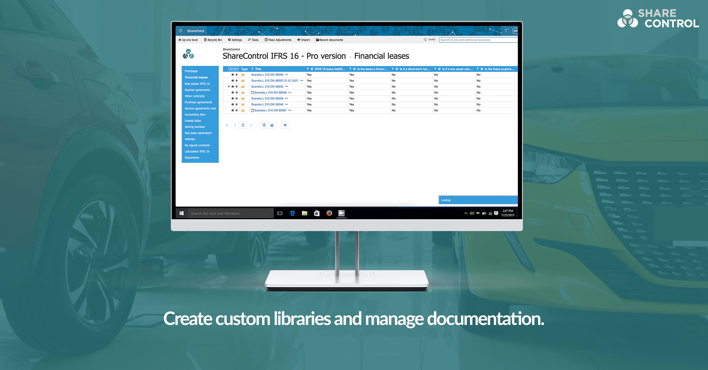The height and width of the screenshot is (370, 708).
Task: Click the SharePoint app launcher grid
Action: [181, 31]
